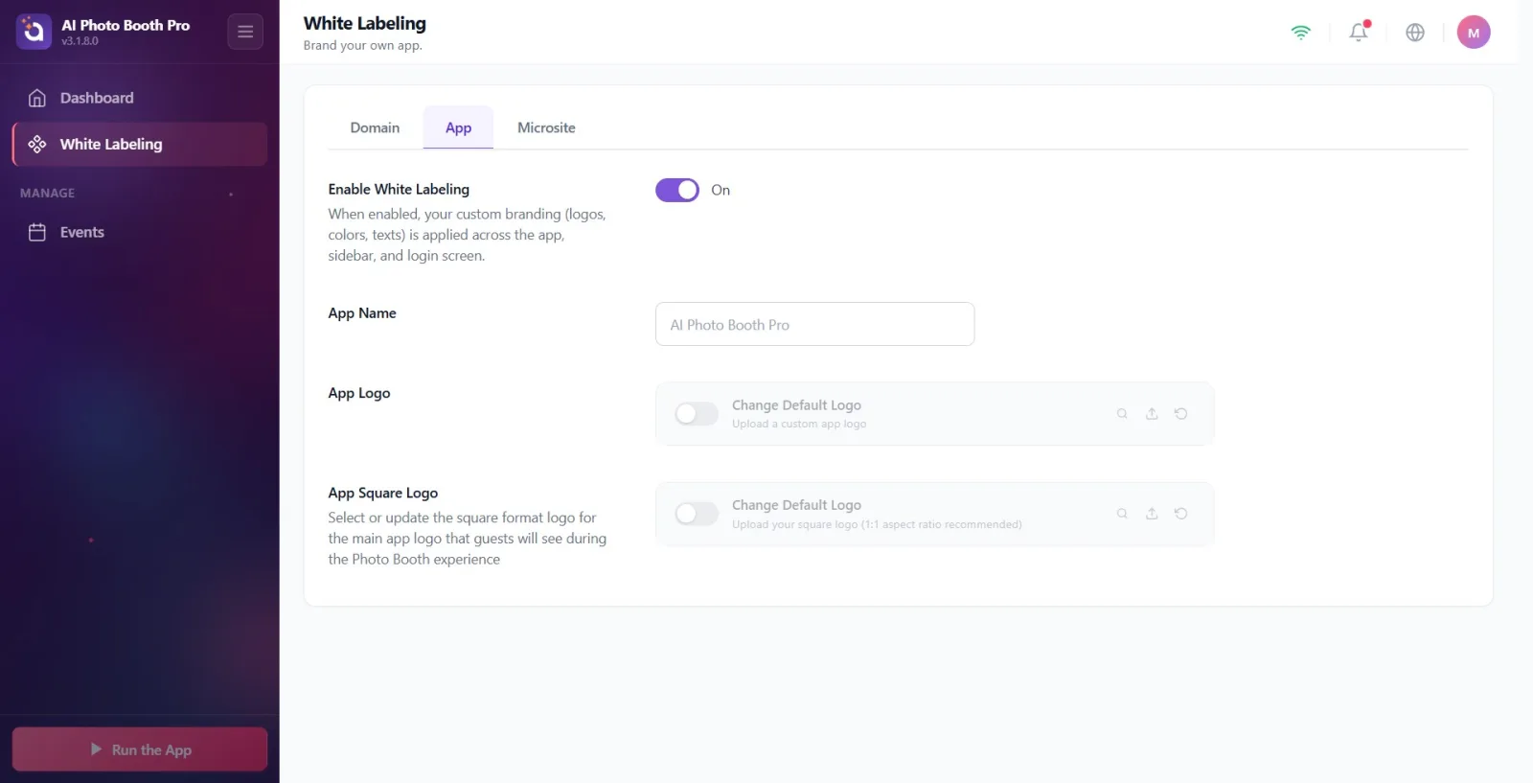Preview App Square Logo with magnifier icon
1533x783 pixels.
point(1122,514)
